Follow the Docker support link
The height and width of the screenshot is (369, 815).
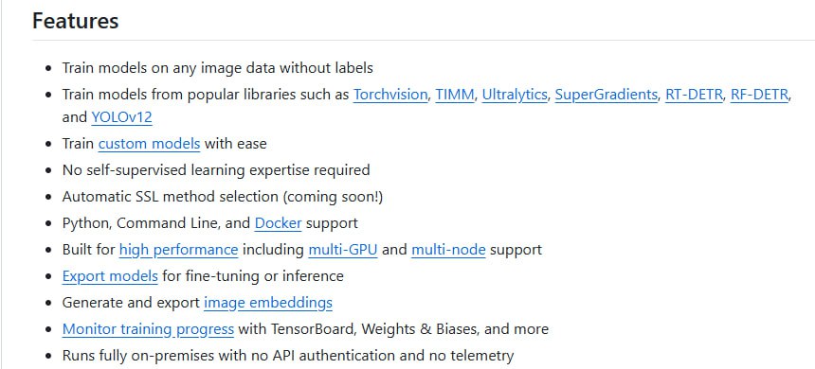pos(278,223)
